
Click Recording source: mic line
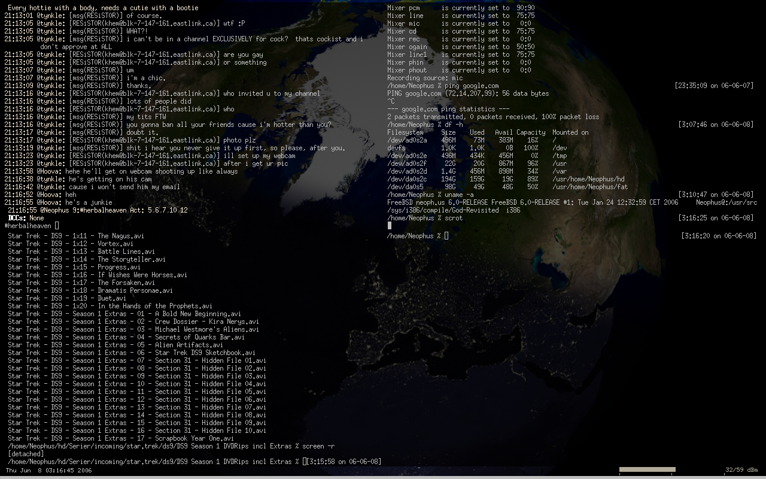point(425,78)
